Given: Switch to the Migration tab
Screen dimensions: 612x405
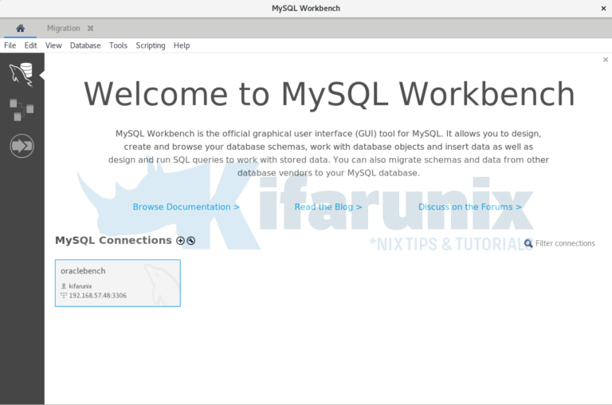Looking at the screenshot, I should pyautogui.click(x=63, y=28).
